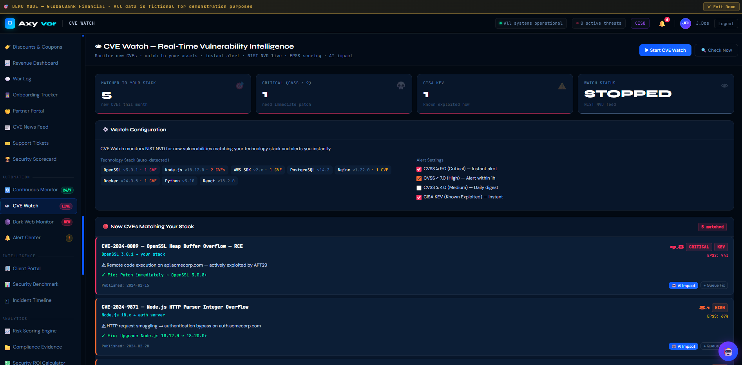Click the HIGH severity tag on CVE-2024-9871
742x365 pixels.
[x=720, y=308]
